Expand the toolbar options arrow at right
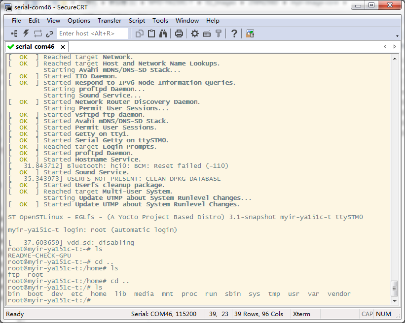This screenshot has width=405, height=323. (398, 36)
